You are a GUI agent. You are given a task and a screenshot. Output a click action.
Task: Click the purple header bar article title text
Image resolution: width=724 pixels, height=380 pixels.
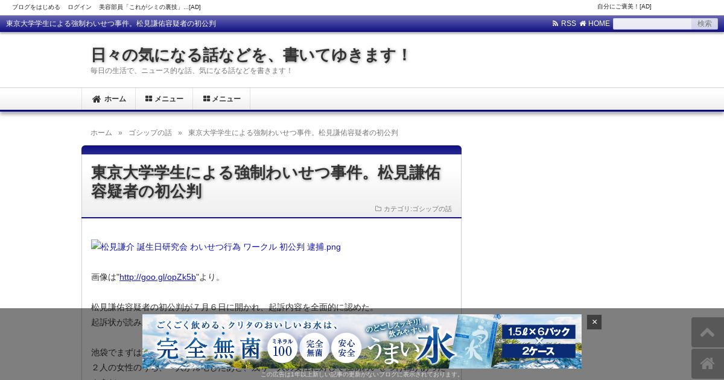(111, 24)
